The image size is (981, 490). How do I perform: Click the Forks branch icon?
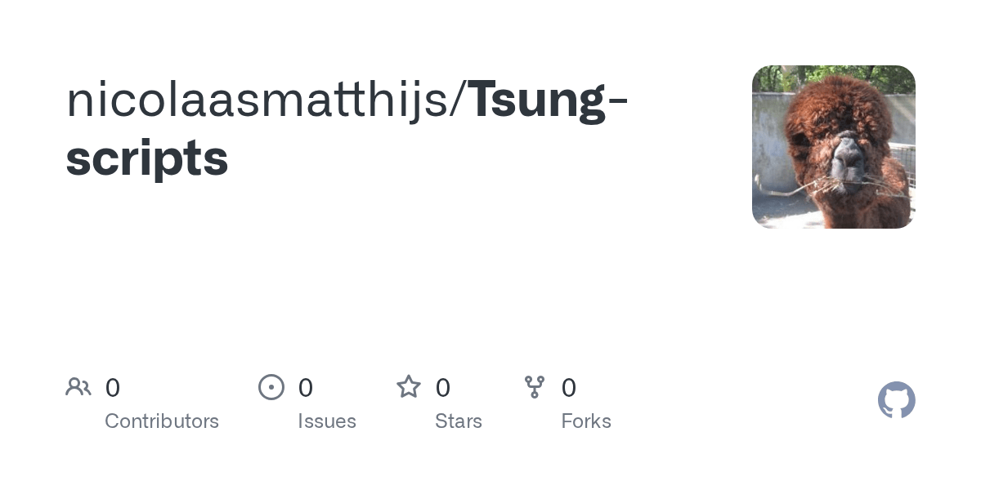(535, 387)
